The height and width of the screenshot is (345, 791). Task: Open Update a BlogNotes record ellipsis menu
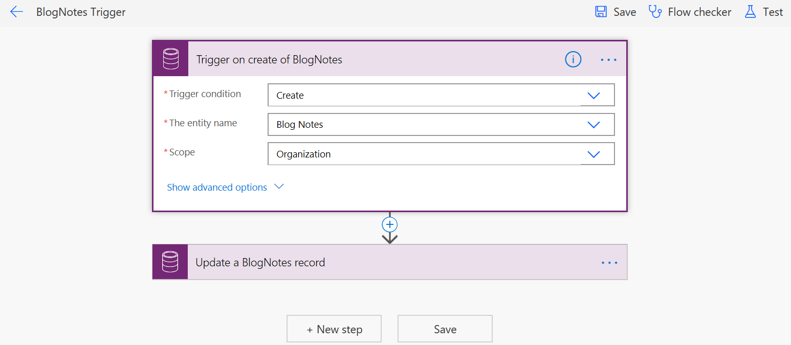pos(609,263)
